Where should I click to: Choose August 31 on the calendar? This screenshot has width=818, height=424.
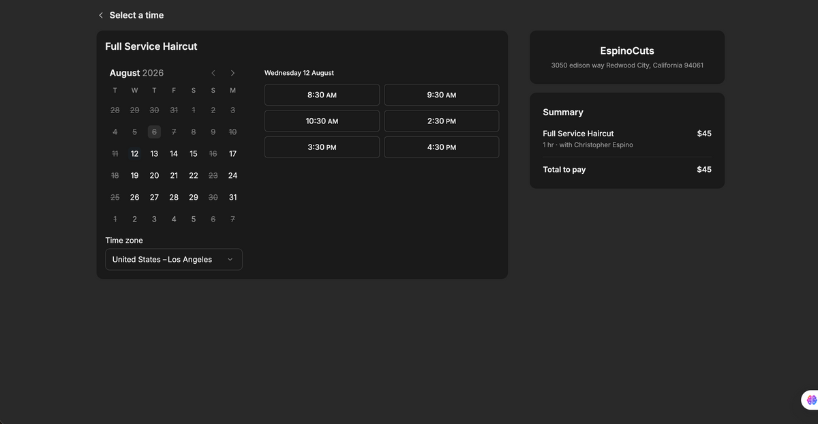[232, 198]
